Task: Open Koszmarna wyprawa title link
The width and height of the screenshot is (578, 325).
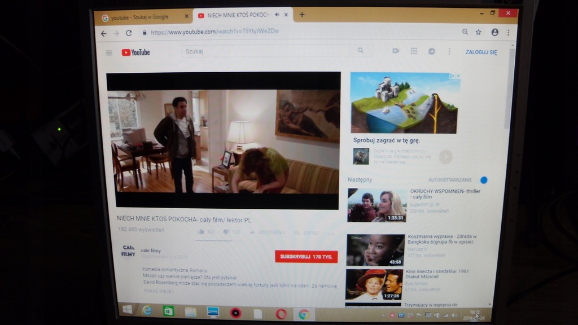Action: click(441, 239)
